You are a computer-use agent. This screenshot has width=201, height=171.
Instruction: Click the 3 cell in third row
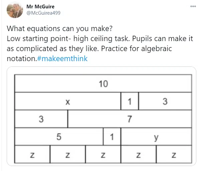(41, 119)
